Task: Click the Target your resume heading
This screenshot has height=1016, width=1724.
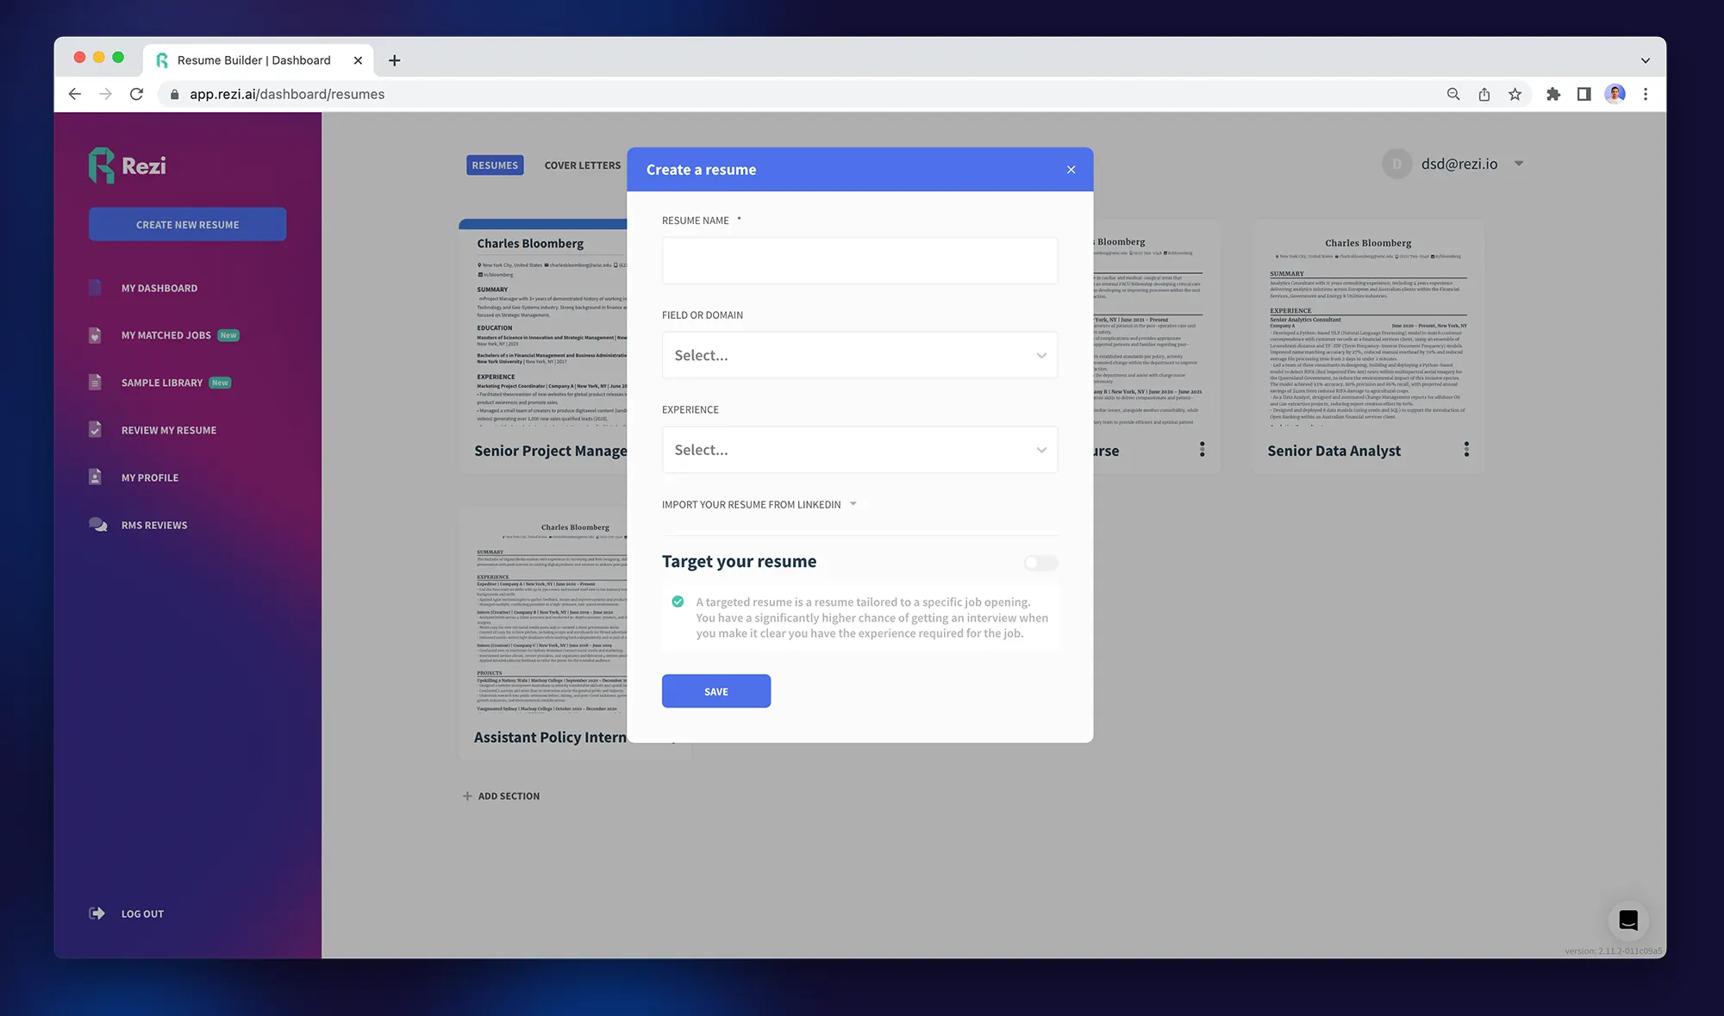Action: [x=739, y=562]
